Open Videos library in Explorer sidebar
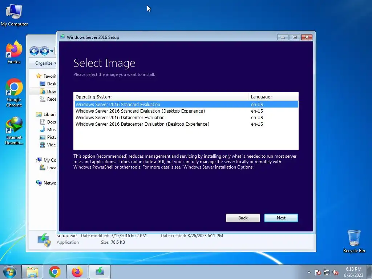Image resolution: width=372 pixels, height=279 pixels. pyautogui.click(x=48, y=145)
